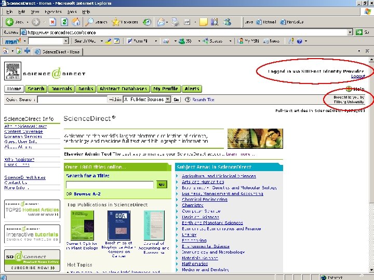Screen dimensions: 374x280
Task: Click the green Go arrow button
Action: point(359,32)
